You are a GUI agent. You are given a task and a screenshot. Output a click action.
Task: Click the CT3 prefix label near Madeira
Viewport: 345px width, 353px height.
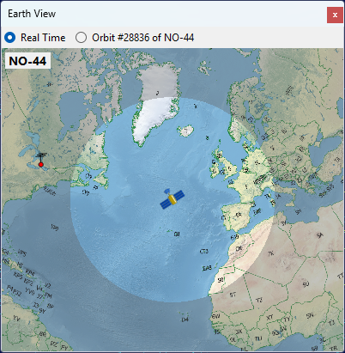tap(204, 252)
